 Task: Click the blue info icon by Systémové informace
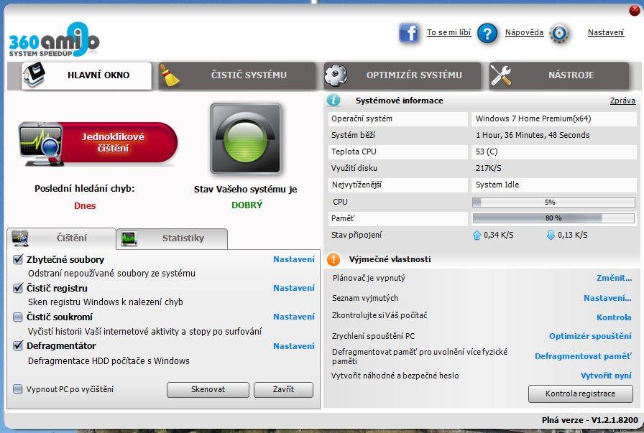tap(333, 100)
